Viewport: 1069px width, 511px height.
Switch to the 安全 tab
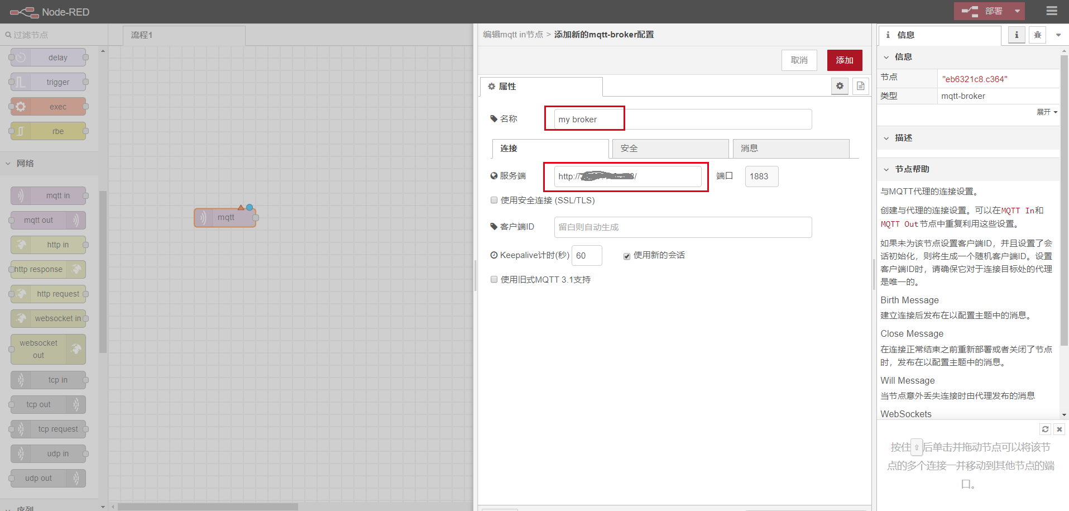pos(670,149)
